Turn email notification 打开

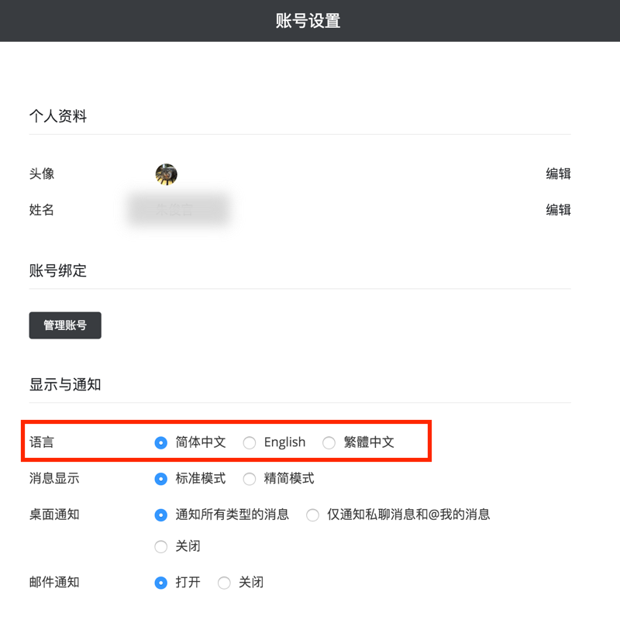click(161, 583)
